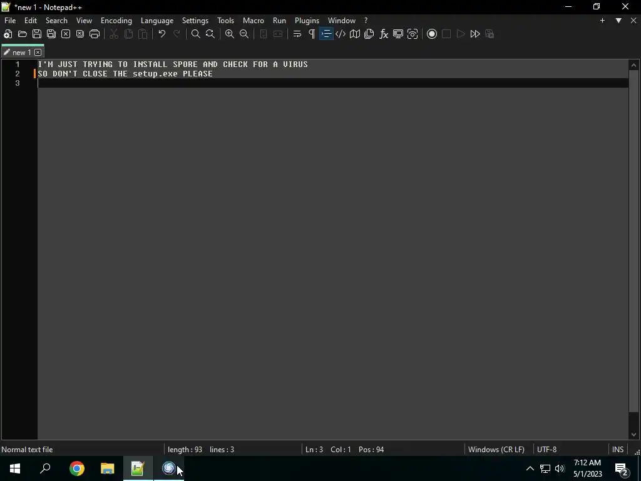Click the Spore setup taskbar icon
The image size is (641, 481).
coord(168,468)
